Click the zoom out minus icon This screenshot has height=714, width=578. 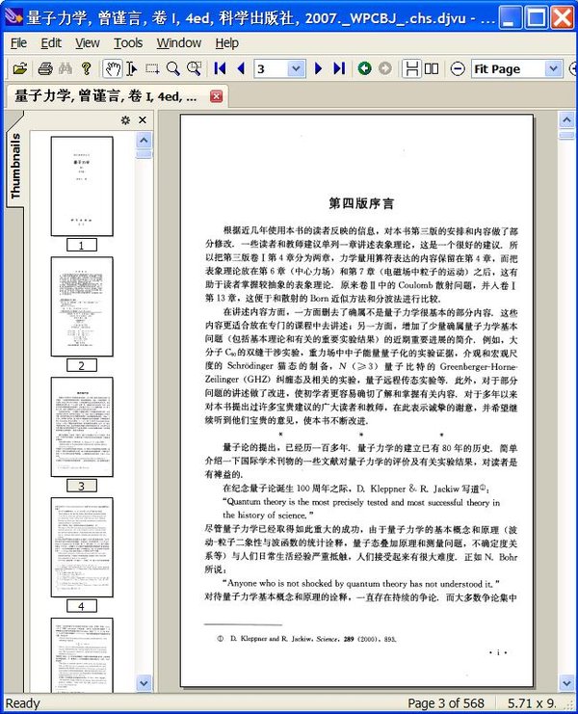point(458,68)
